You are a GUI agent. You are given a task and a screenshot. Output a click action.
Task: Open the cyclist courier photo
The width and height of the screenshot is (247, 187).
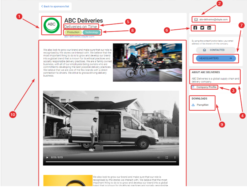[x=147, y=63]
